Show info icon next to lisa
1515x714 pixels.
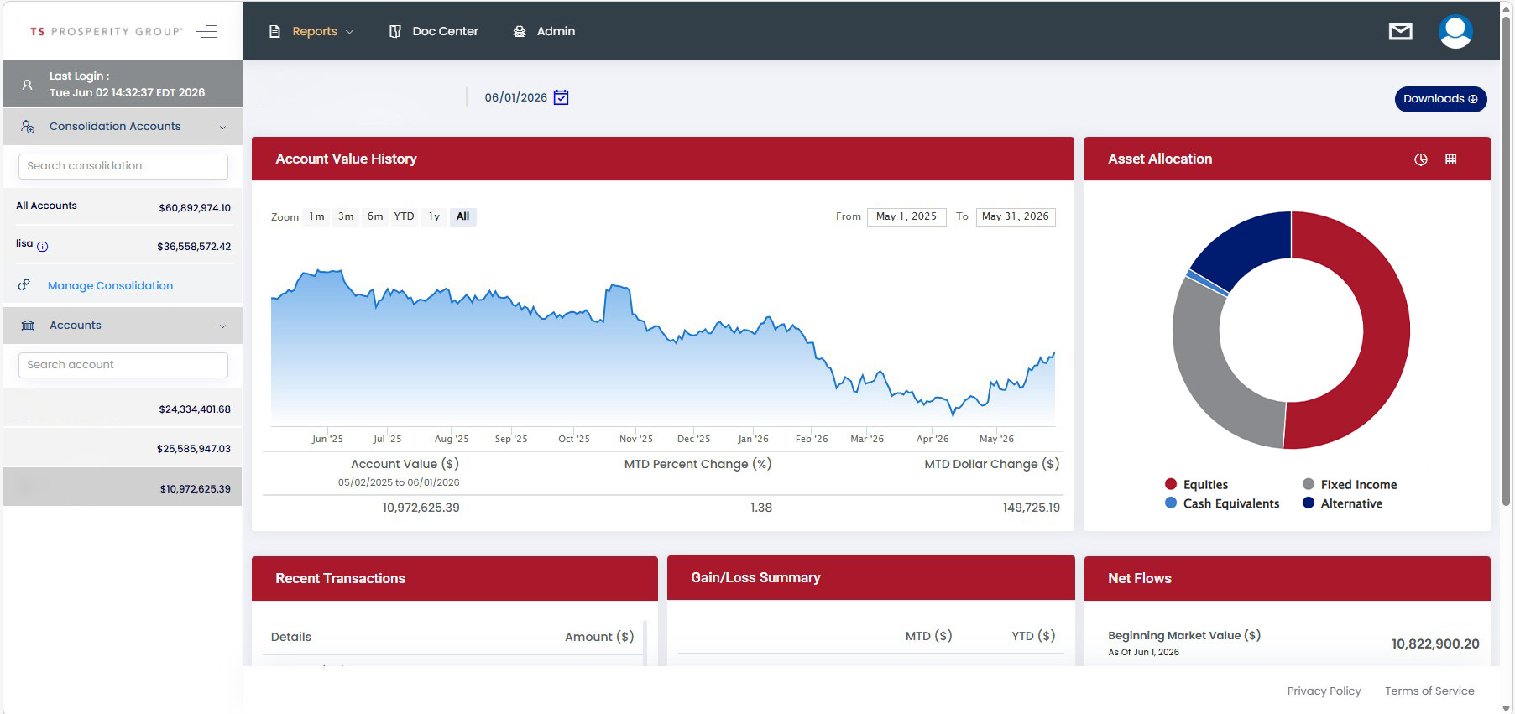pyautogui.click(x=43, y=247)
